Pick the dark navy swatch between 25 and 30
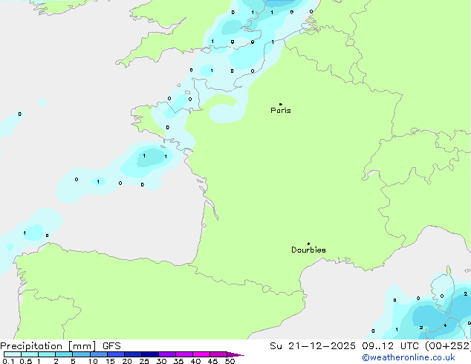471x364 pixels. point(150,354)
